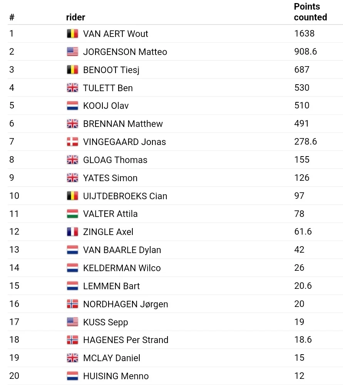Click the Hungarian flag next to VALTER Attila

(x=72, y=213)
